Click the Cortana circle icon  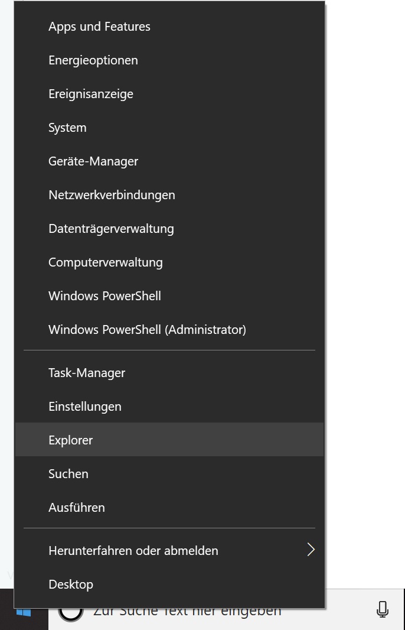tap(71, 615)
